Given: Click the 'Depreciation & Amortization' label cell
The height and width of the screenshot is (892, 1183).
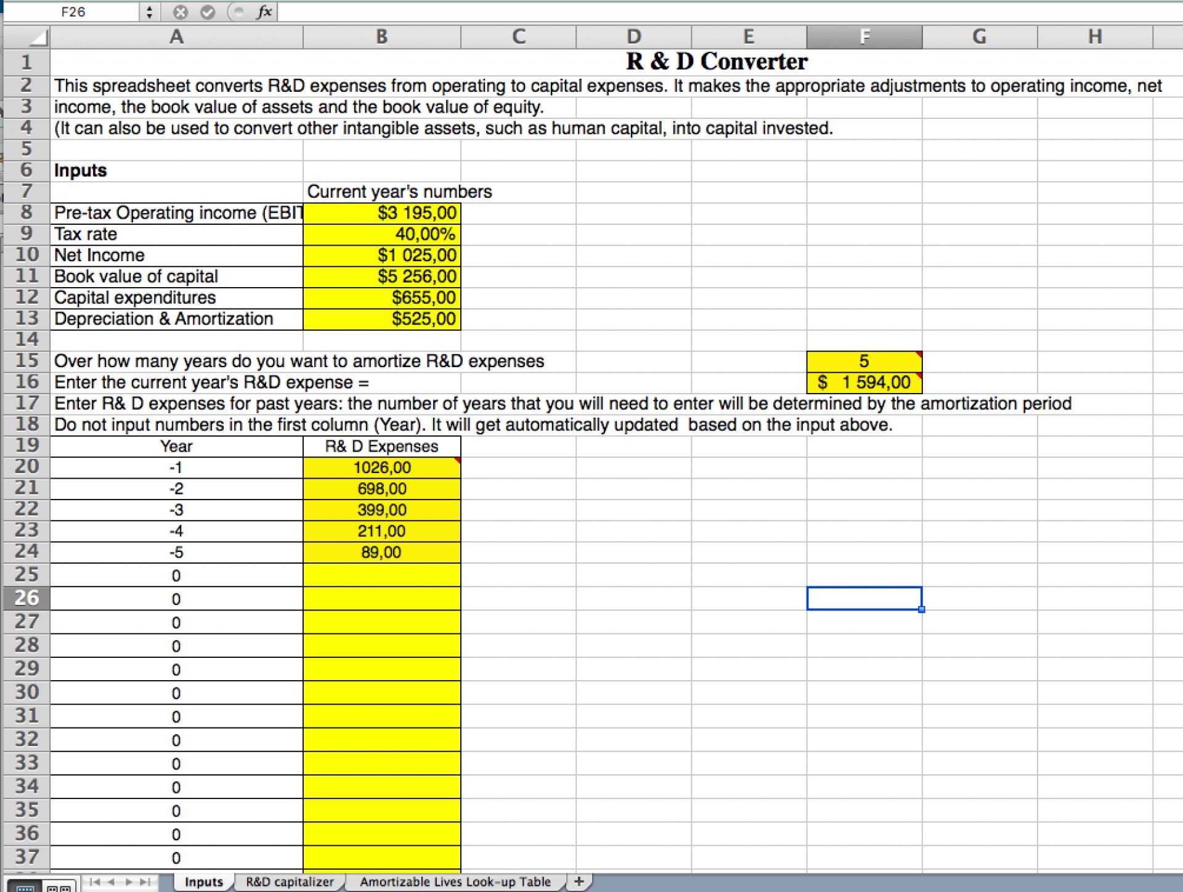Looking at the screenshot, I should pyautogui.click(x=176, y=319).
